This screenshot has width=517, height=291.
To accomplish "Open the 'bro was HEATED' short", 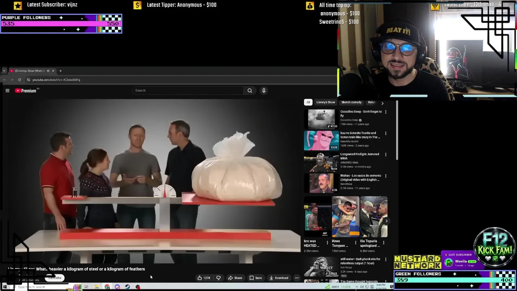I will [x=317, y=217].
